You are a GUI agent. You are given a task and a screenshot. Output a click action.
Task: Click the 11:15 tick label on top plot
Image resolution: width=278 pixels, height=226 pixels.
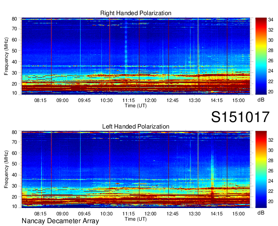pyautogui.click(x=128, y=100)
